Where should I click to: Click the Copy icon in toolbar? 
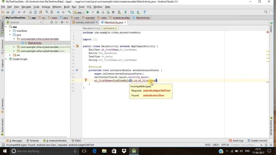[35, 12]
